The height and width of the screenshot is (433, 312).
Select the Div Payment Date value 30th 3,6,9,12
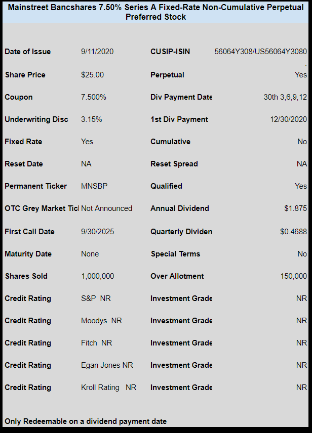(x=285, y=97)
